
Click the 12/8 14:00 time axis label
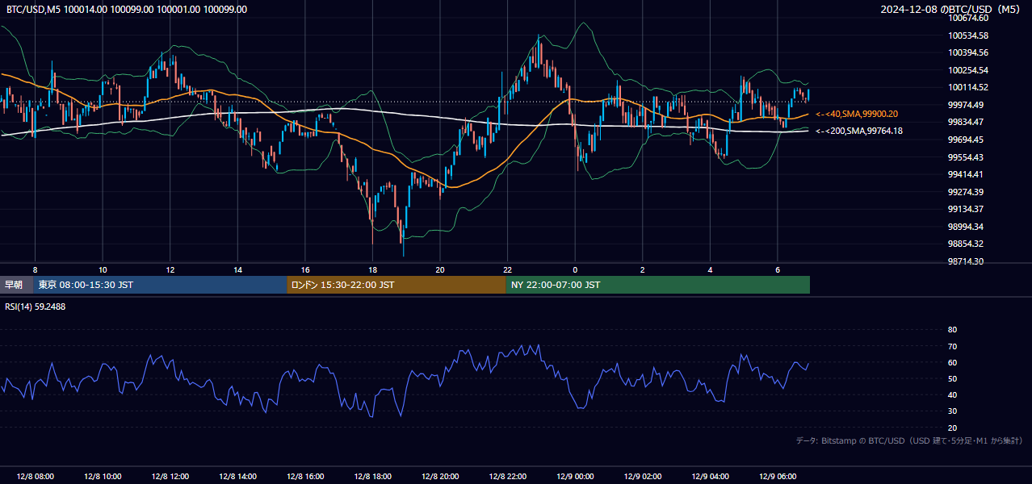tap(237, 477)
